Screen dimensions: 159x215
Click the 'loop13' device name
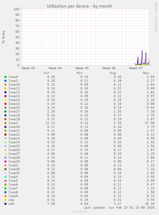click(x=14, y=96)
